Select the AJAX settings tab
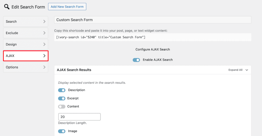 pos(26,56)
